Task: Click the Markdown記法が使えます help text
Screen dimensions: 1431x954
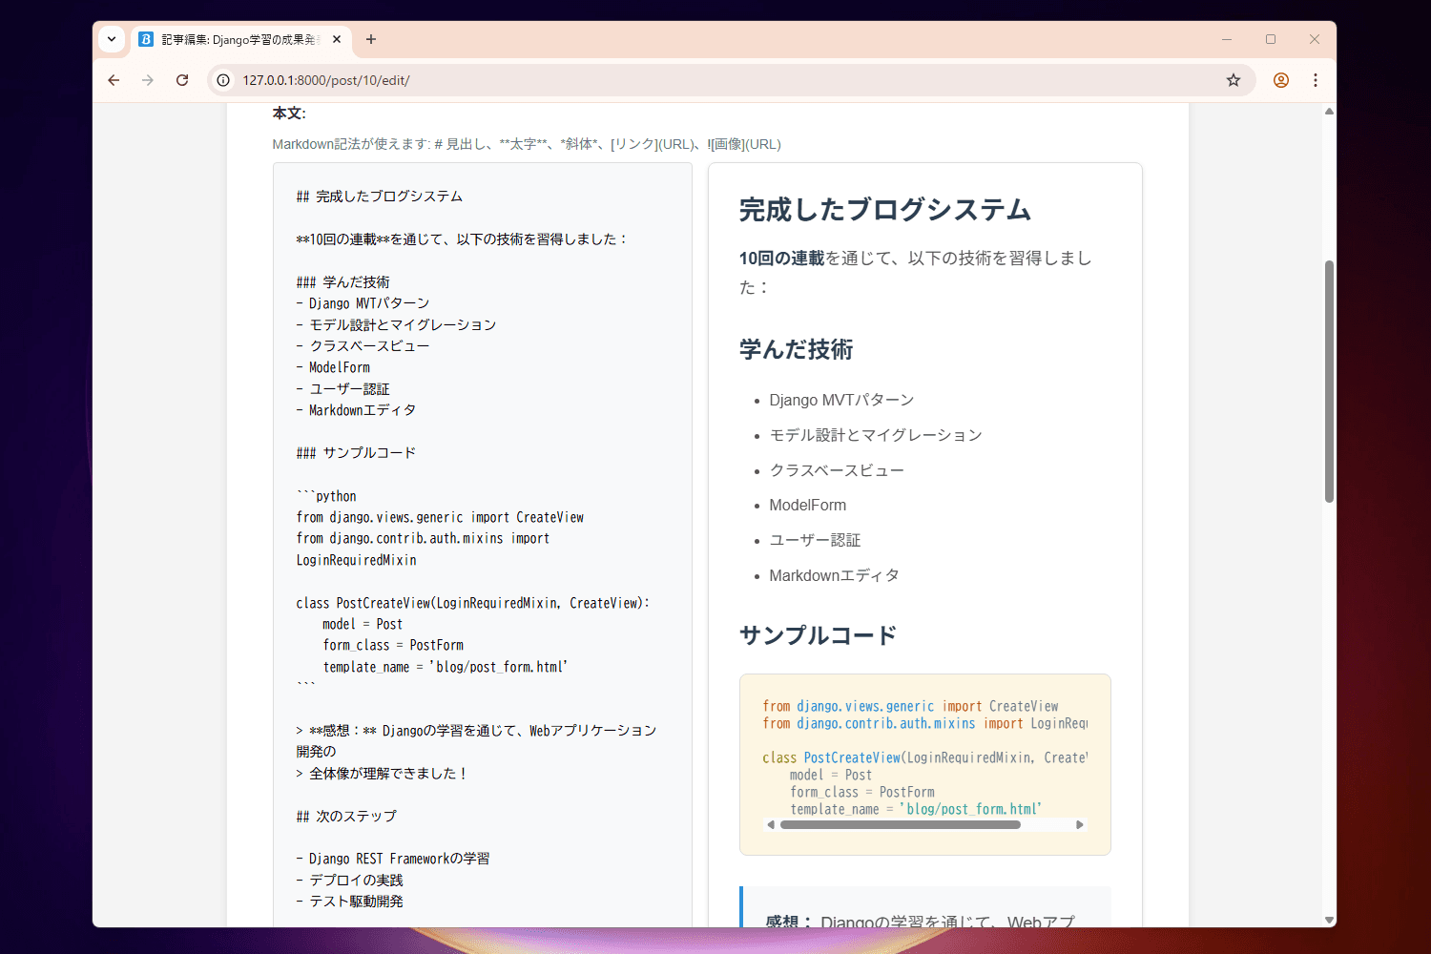Action: click(x=527, y=144)
